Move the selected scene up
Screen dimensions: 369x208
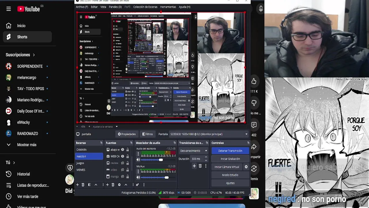[96, 185]
